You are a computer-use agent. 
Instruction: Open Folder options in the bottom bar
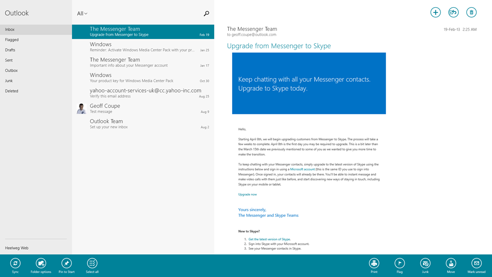pyautogui.click(x=41, y=263)
